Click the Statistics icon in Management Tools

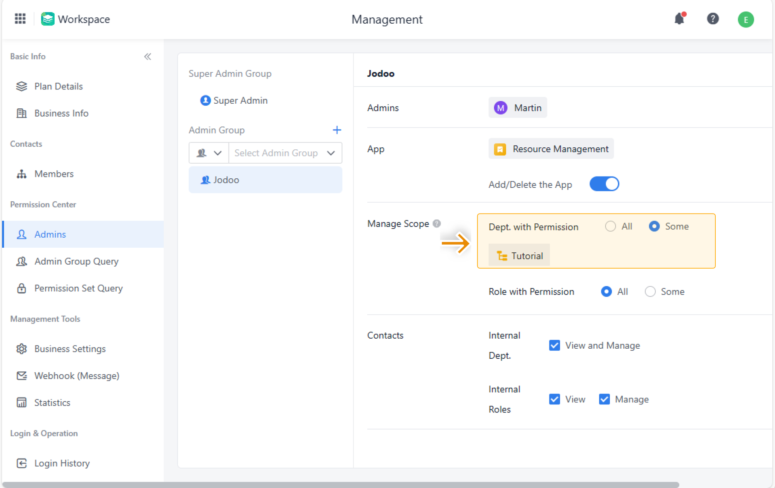21,403
